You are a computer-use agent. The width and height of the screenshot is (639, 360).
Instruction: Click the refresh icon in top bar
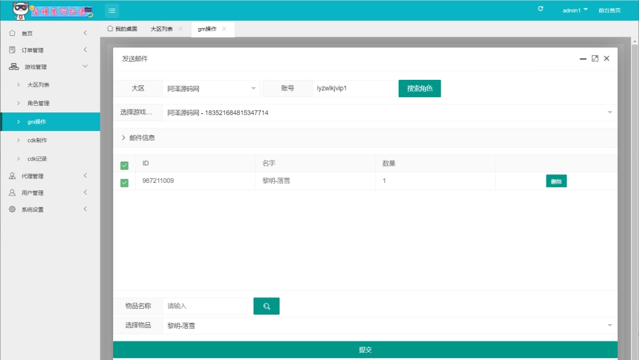coord(540,9)
